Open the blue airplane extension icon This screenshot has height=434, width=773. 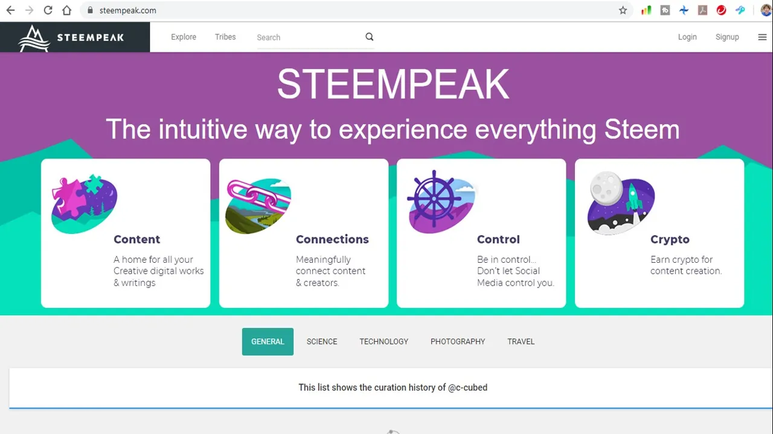684,10
